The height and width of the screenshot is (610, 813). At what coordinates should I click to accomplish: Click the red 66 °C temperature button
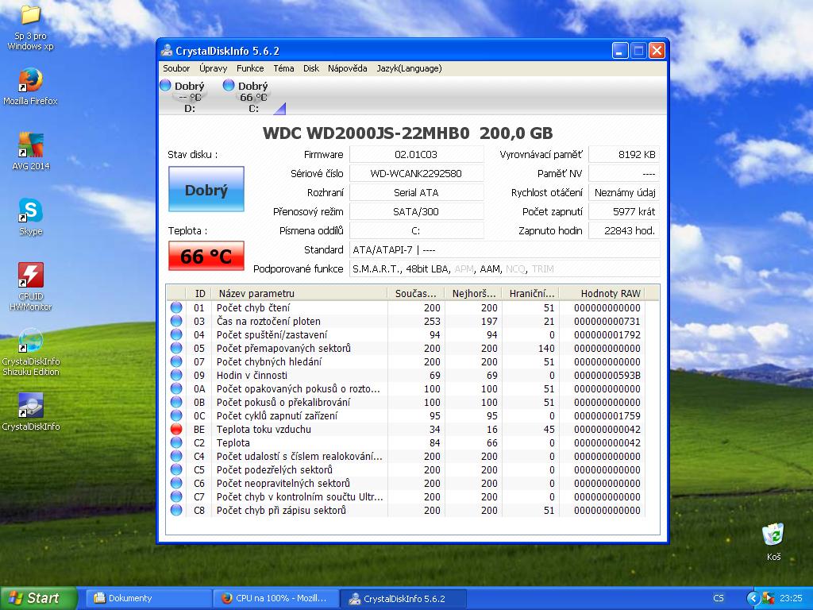[206, 257]
